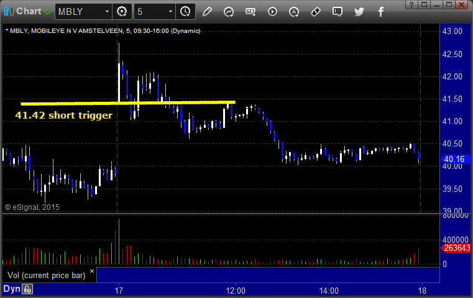Share chart via Facebook icon
This screenshot has height=298, width=473.
(x=381, y=12)
